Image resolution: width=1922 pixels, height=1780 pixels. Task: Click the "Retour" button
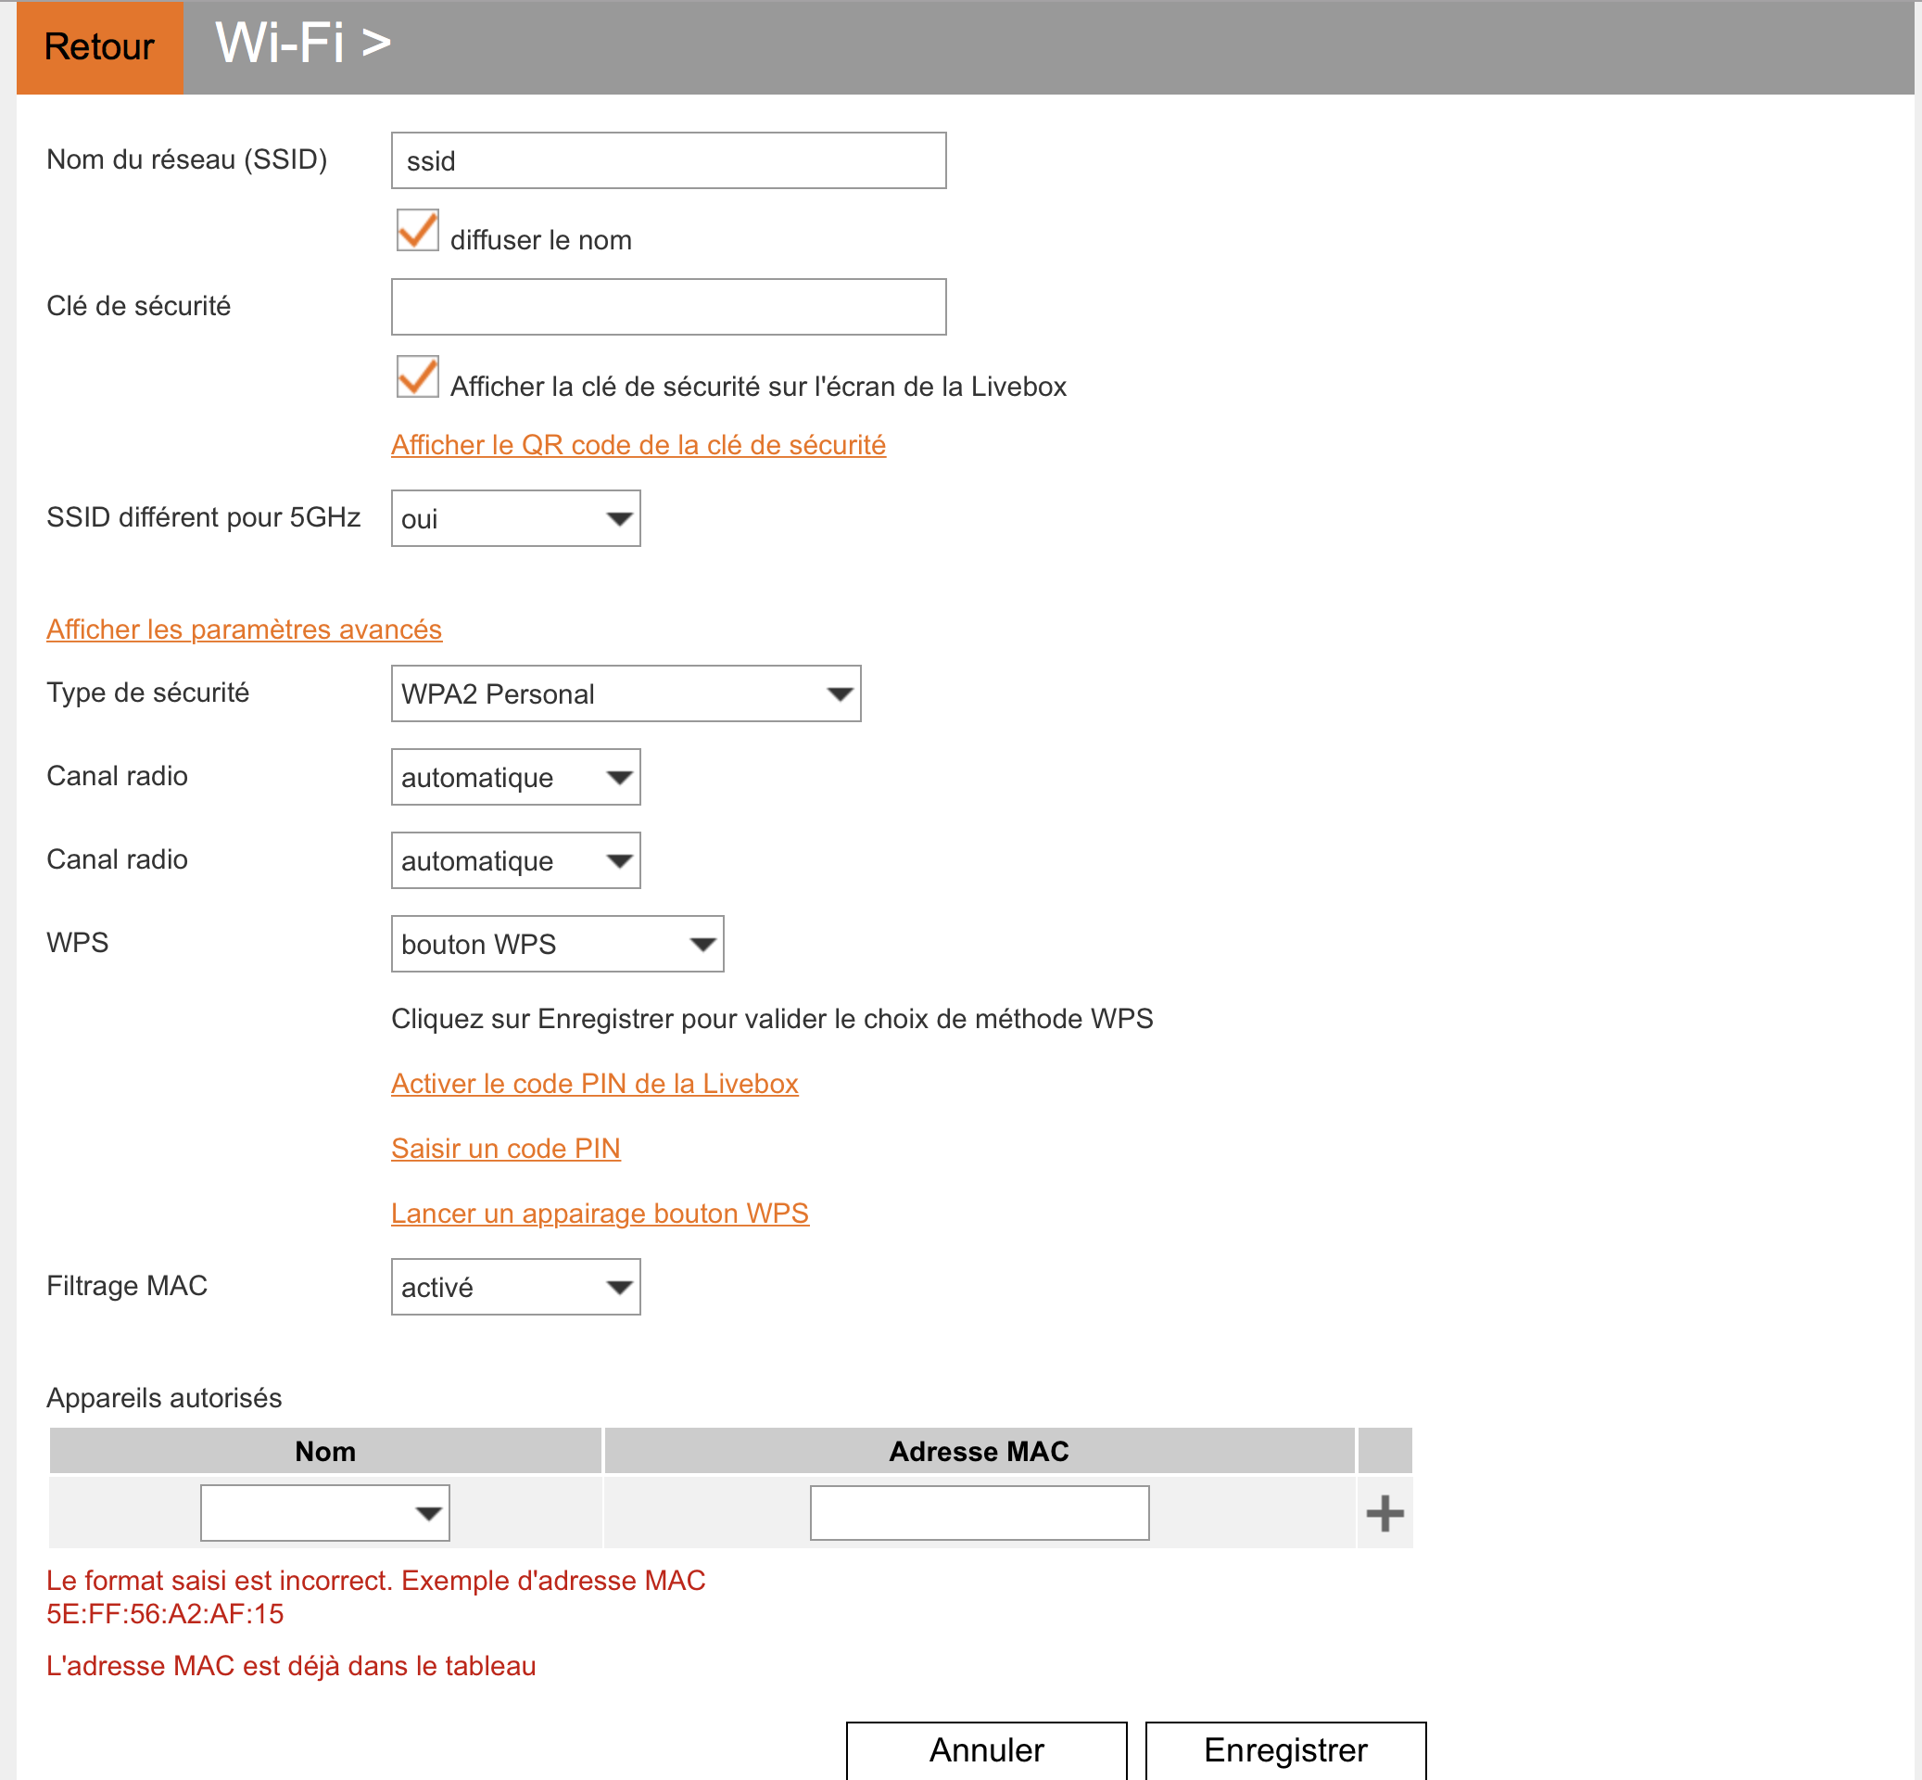[x=99, y=46]
